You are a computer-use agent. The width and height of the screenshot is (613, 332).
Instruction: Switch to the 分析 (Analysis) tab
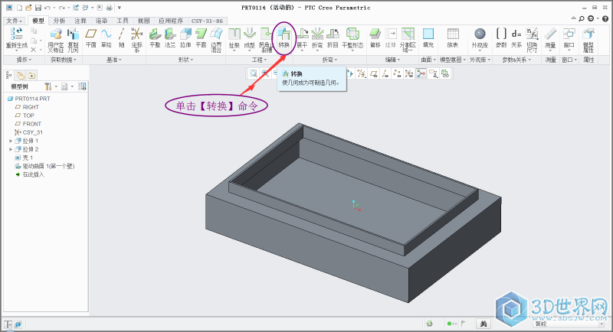tap(59, 21)
